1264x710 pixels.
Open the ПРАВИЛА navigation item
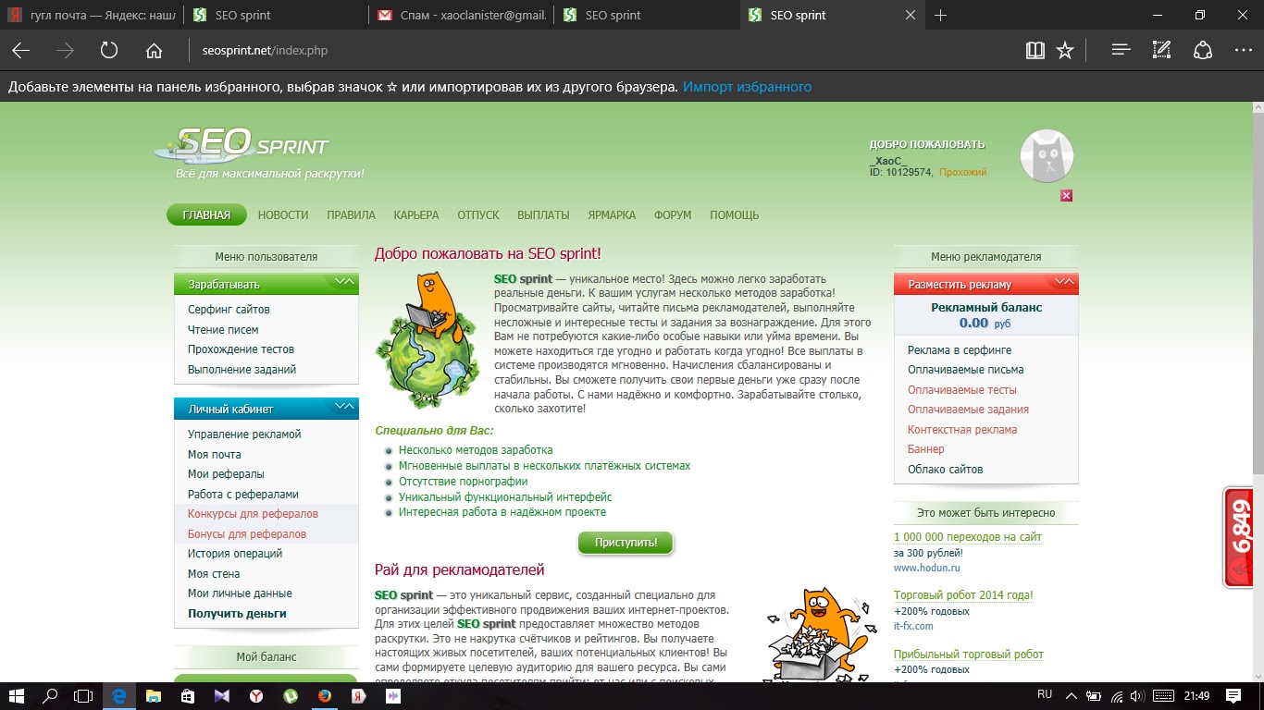pyautogui.click(x=351, y=214)
